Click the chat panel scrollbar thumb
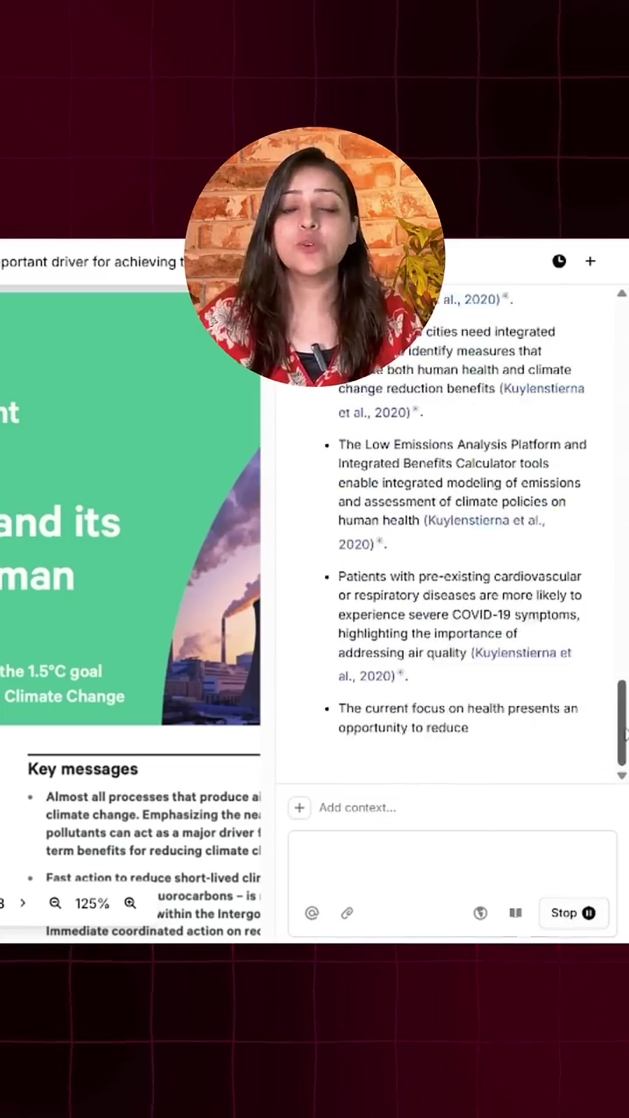 (x=621, y=722)
